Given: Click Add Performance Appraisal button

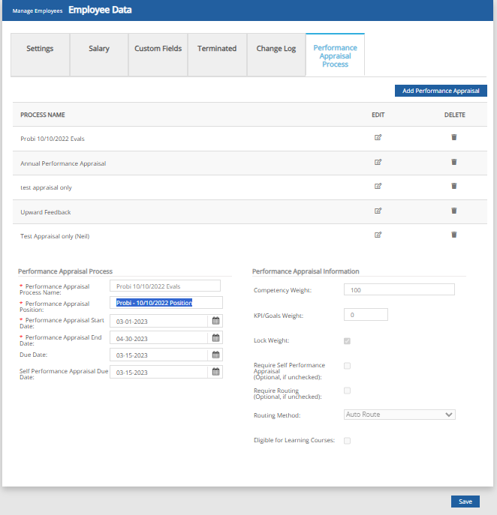Looking at the screenshot, I should [441, 91].
